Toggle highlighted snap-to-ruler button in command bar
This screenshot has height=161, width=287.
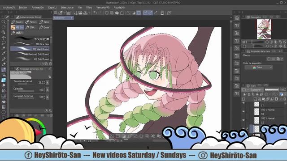click(x=145, y=13)
